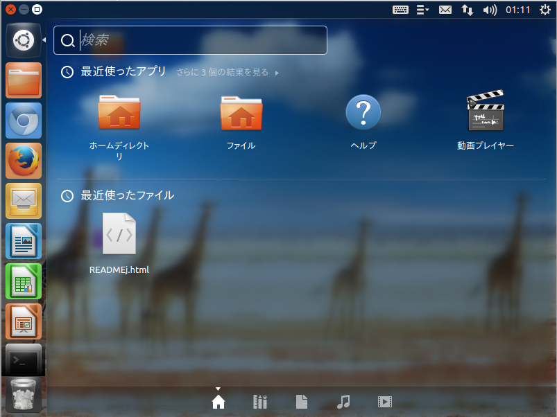Launch Files manager from launcher
Screen dimensions: 557x417
24,80
